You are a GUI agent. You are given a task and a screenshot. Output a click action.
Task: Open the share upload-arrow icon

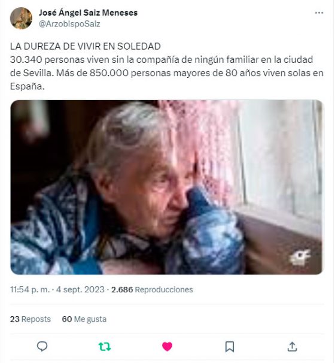pos(292,347)
